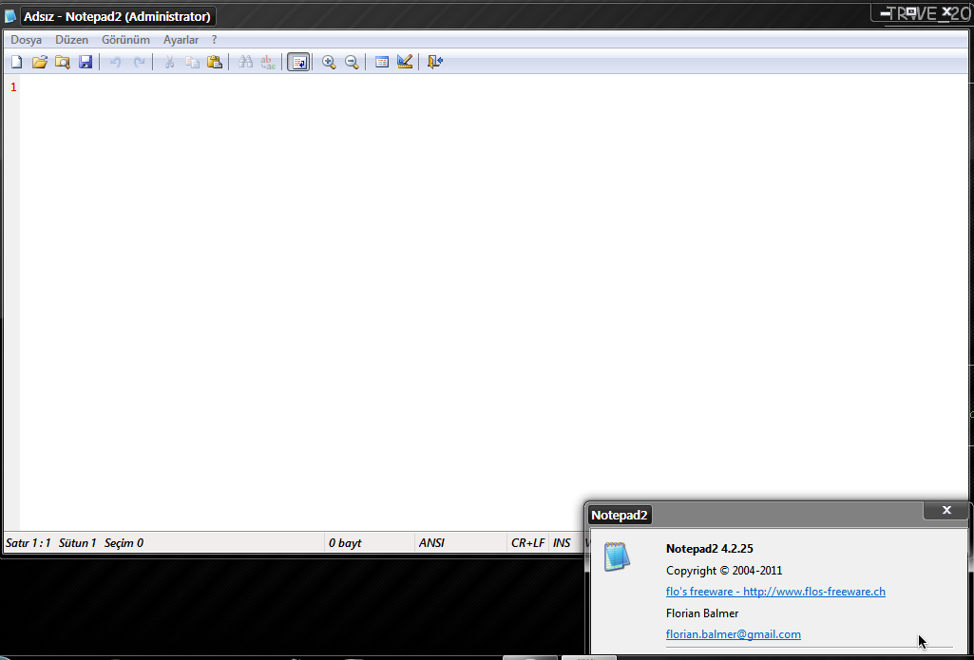Click the "Sütun 1" status bar entry
The width and height of the screenshot is (974, 660).
(x=78, y=543)
